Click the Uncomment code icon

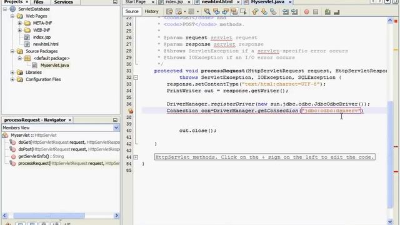(x=337, y=12)
